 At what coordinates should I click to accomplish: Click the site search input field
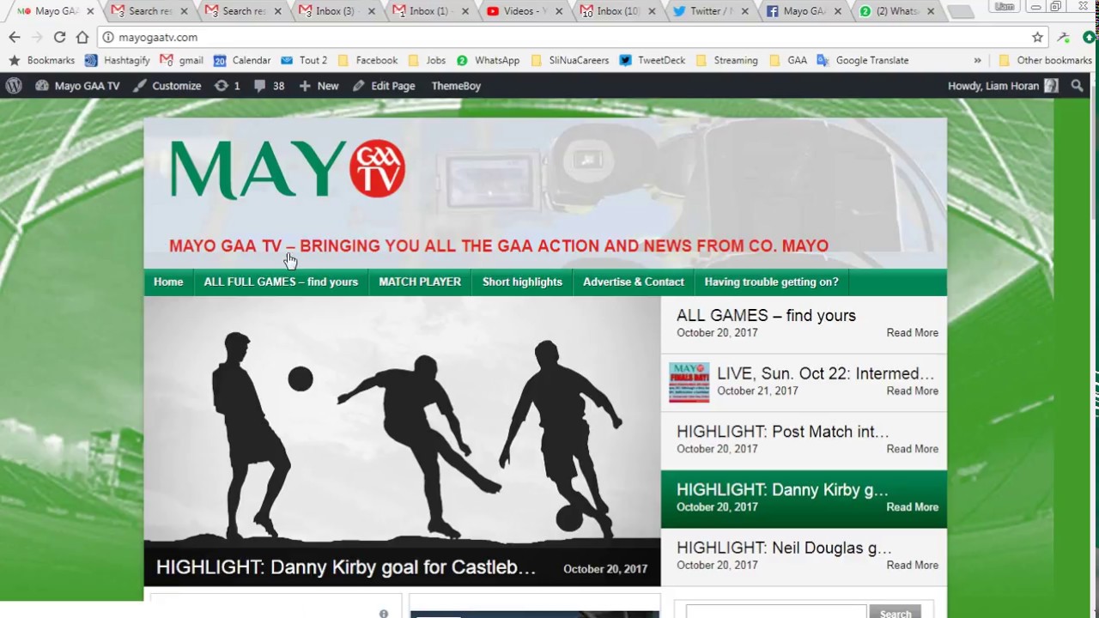(x=777, y=613)
